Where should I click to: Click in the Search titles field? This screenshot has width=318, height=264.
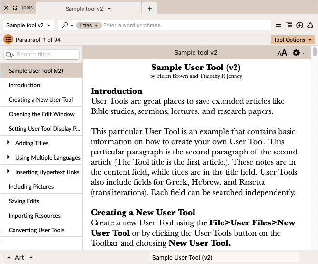coord(47,55)
